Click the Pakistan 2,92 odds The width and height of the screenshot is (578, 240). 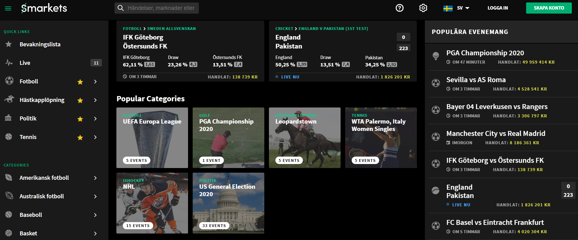coord(392,65)
